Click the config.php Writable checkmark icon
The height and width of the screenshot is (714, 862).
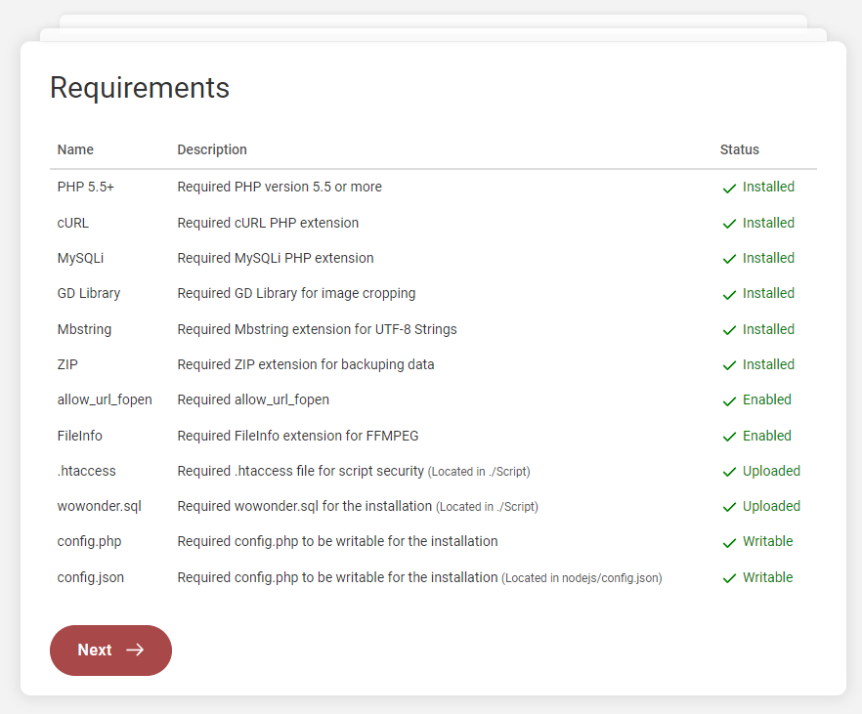(x=729, y=543)
